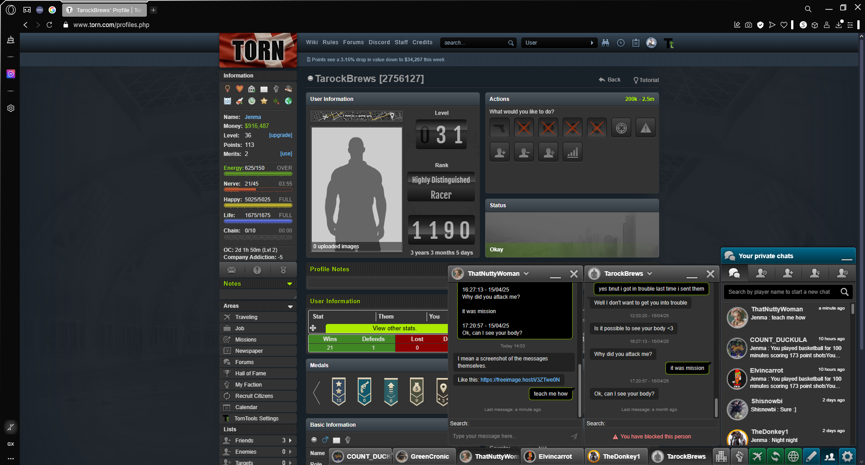Collapse the Notes sidebar section
The width and height of the screenshot is (865, 465).
[x=290, y=284]
